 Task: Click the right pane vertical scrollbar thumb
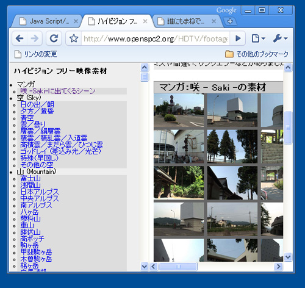[x=288, y=128]
